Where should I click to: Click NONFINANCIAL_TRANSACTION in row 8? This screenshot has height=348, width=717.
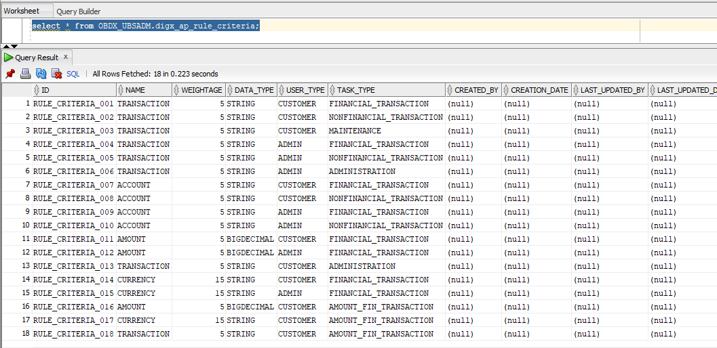[x=386, y=198]
